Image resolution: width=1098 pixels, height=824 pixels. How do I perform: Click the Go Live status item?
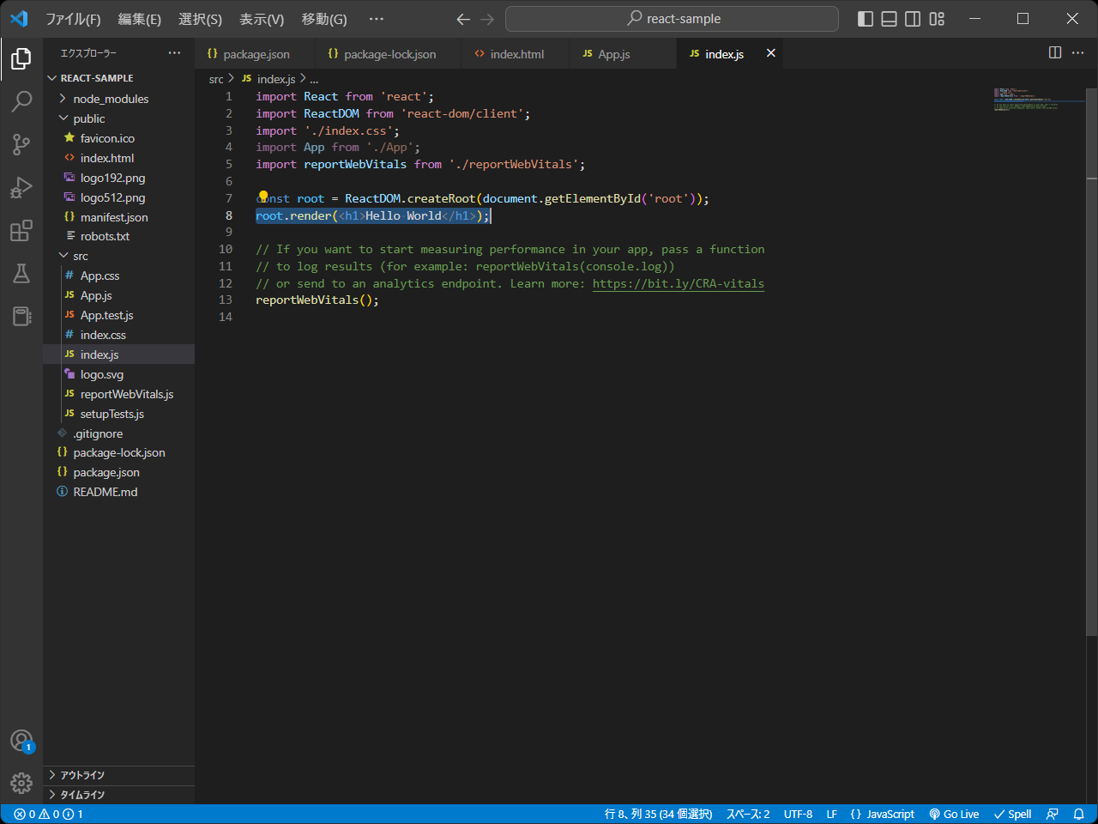954,814
